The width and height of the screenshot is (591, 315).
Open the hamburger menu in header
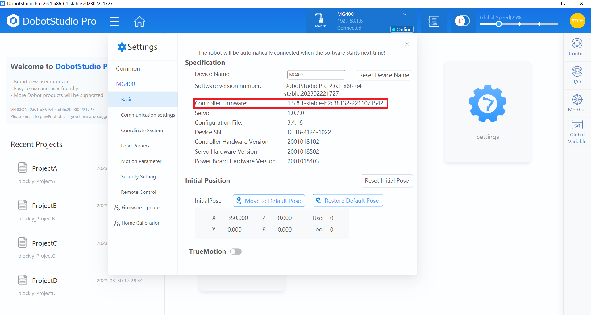[114, 21]
